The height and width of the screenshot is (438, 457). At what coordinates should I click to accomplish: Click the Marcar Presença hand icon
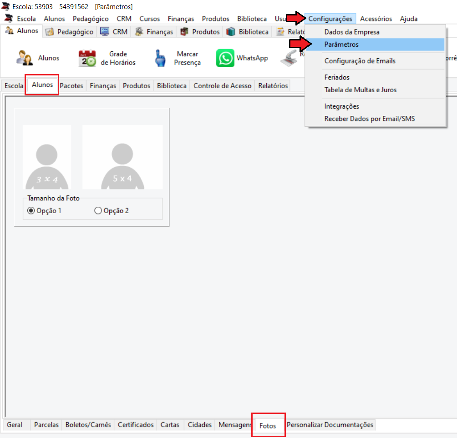pos(160,58)
